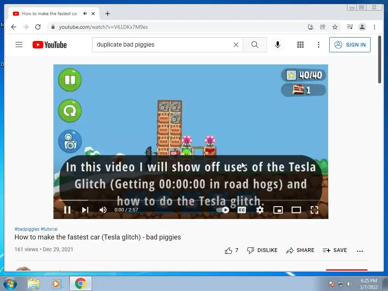Open Action Center flag icon
This screenshot has width=388, height=291.
tap(332, 284)
